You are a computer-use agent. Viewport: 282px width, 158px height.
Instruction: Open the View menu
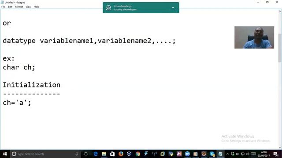(x=28, y=7)
